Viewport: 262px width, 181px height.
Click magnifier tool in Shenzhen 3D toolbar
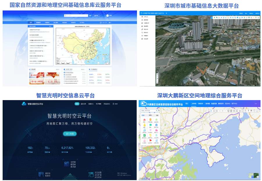tap(235, 17)
